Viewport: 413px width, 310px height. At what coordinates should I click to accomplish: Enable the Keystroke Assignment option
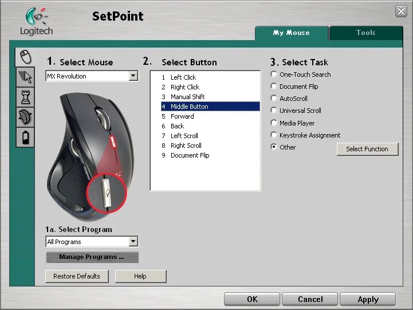click(x=274, y=135)
